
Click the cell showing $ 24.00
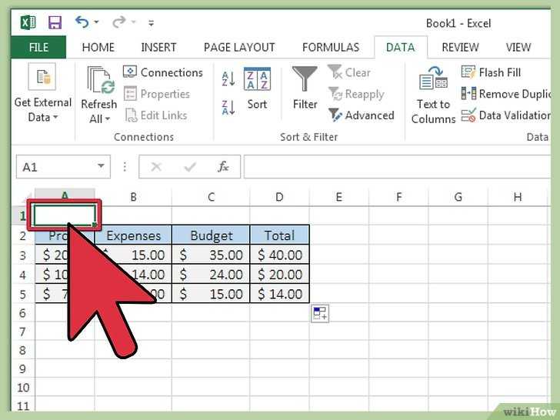pyautogui.click(x=211, y=275)
